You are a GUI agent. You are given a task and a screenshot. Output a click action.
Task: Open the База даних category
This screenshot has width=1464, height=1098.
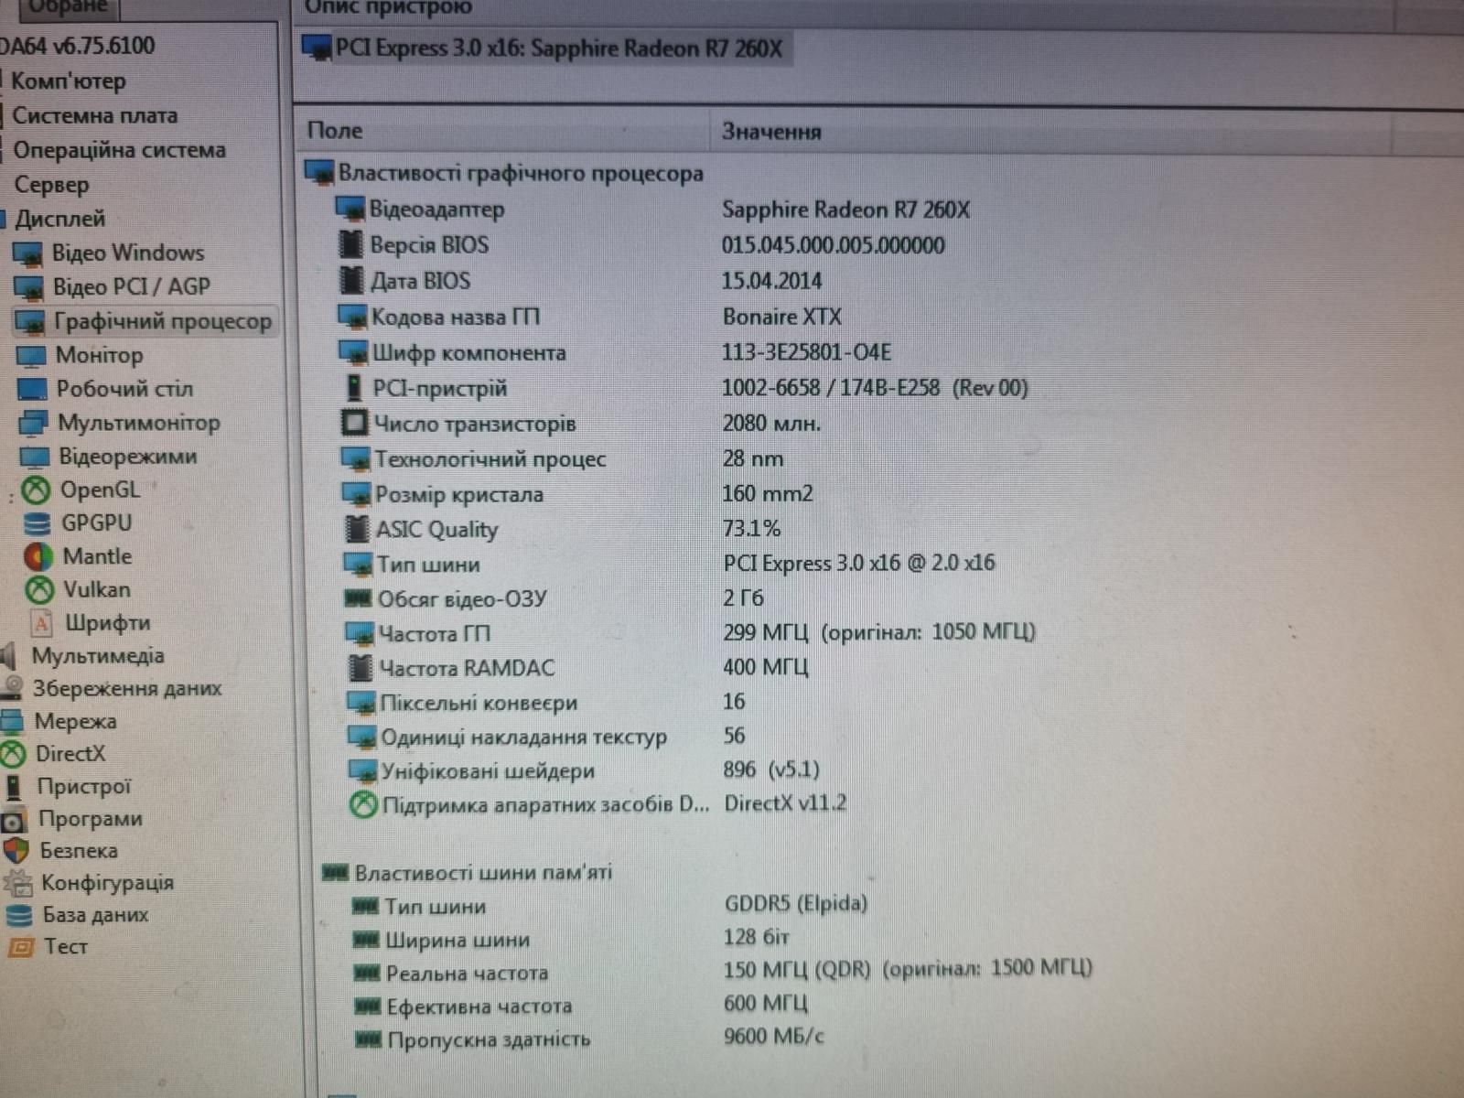click(x=95, y=915)
